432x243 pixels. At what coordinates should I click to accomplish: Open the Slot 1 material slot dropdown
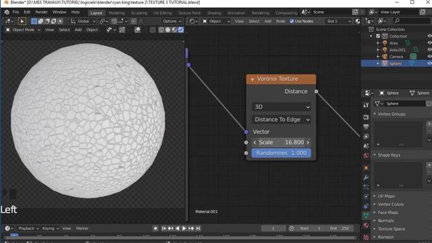click(339, 21)
